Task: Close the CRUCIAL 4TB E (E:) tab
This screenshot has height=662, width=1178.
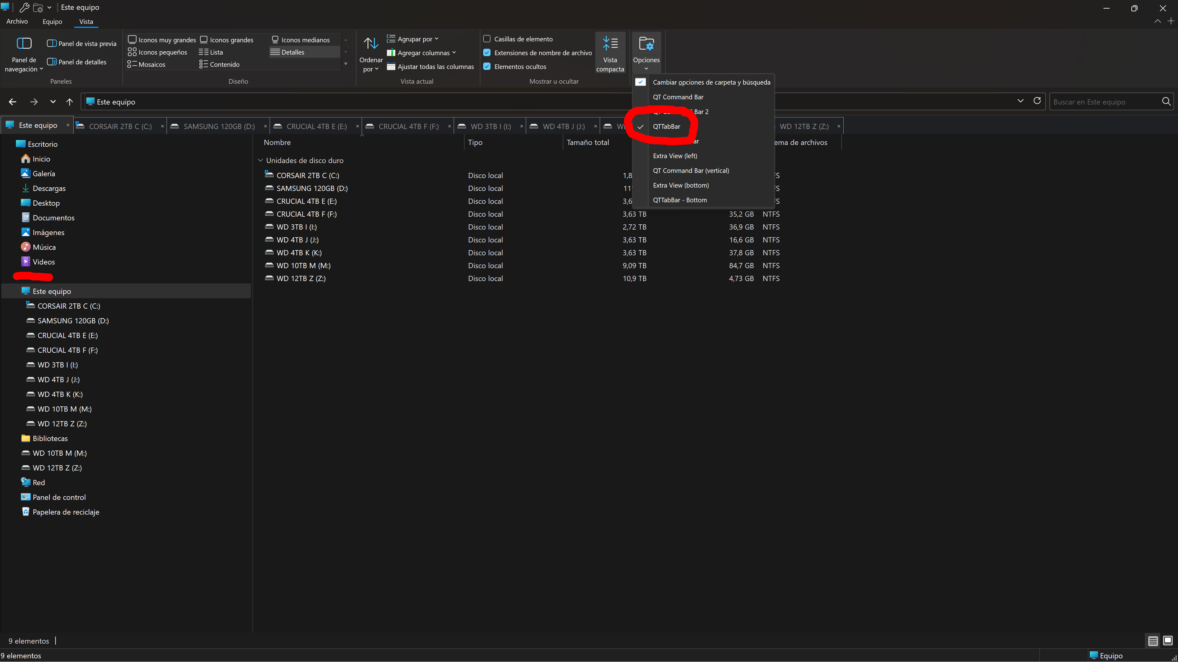Action: tap(357, 127)
